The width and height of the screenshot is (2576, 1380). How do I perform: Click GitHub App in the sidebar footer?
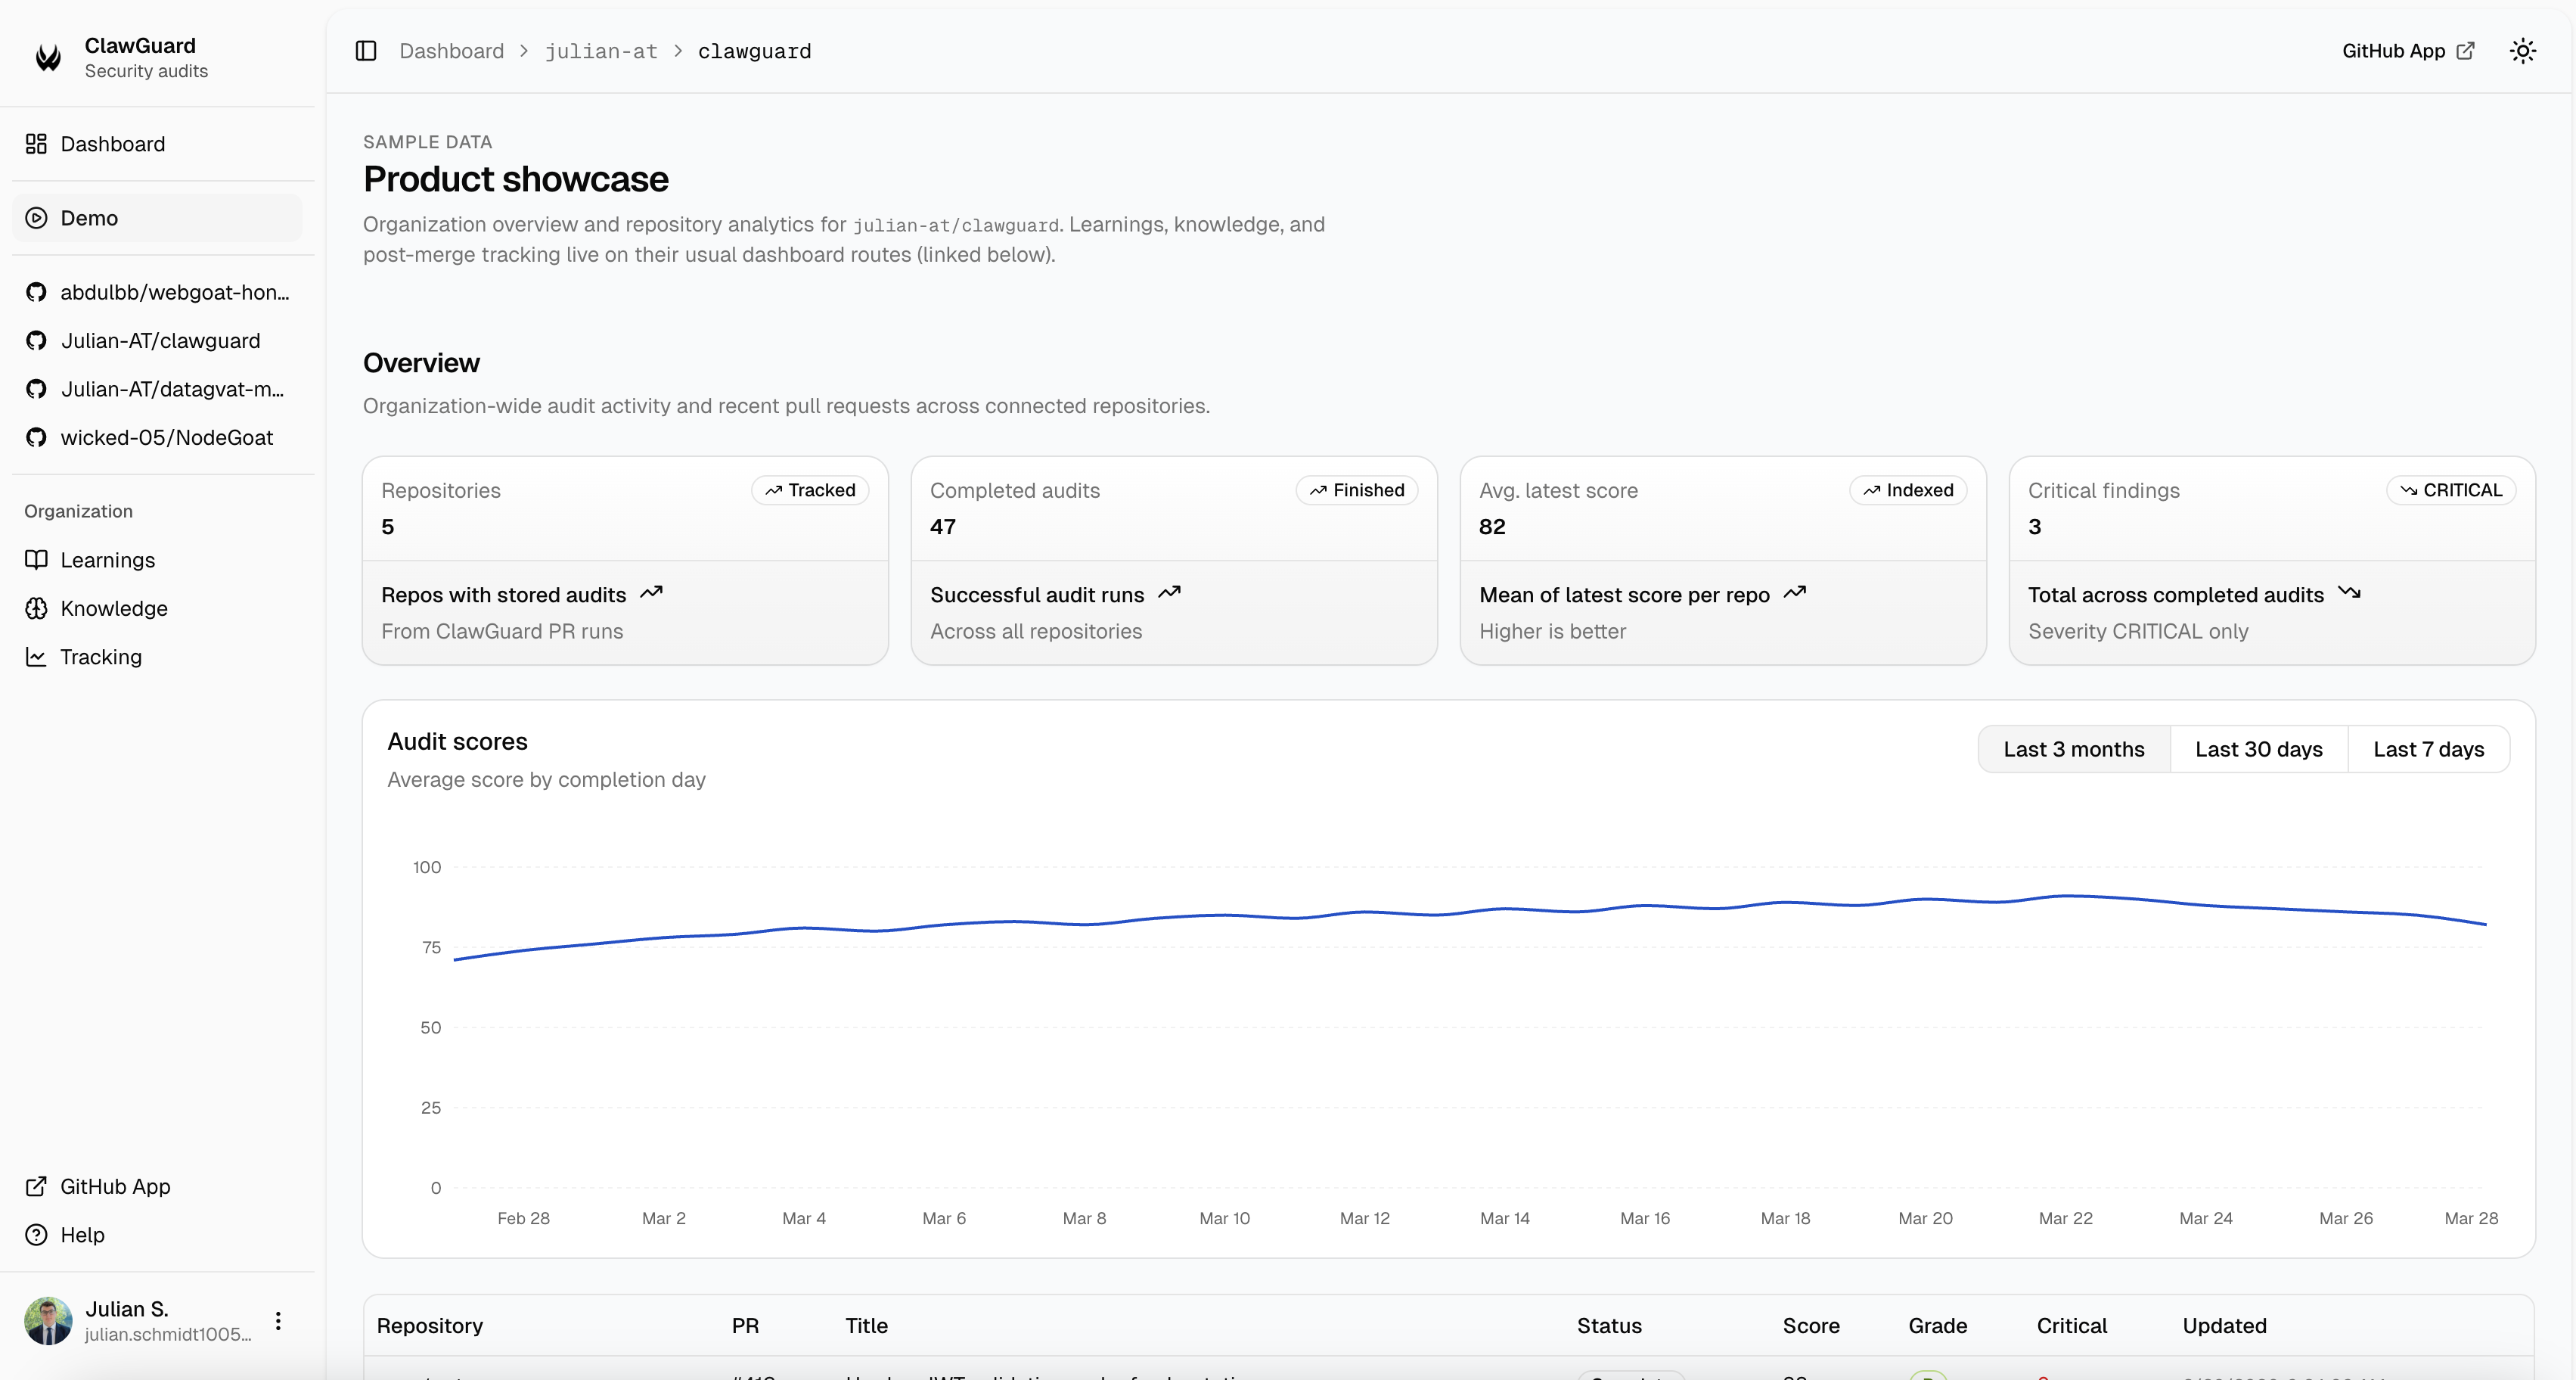click(114, 1186)
